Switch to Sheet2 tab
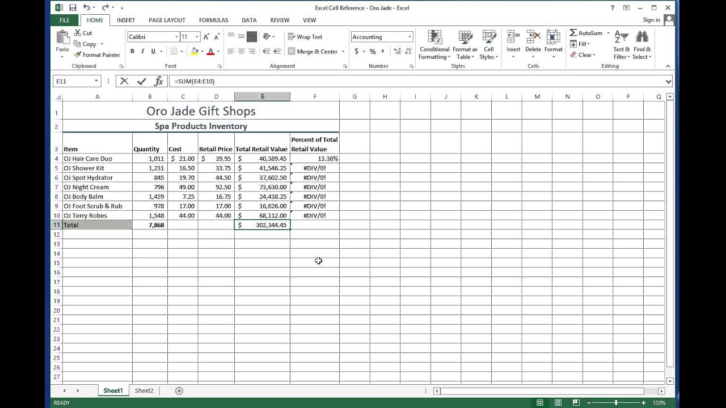This screenshot has height=408, width=726. tap(144, 390)
